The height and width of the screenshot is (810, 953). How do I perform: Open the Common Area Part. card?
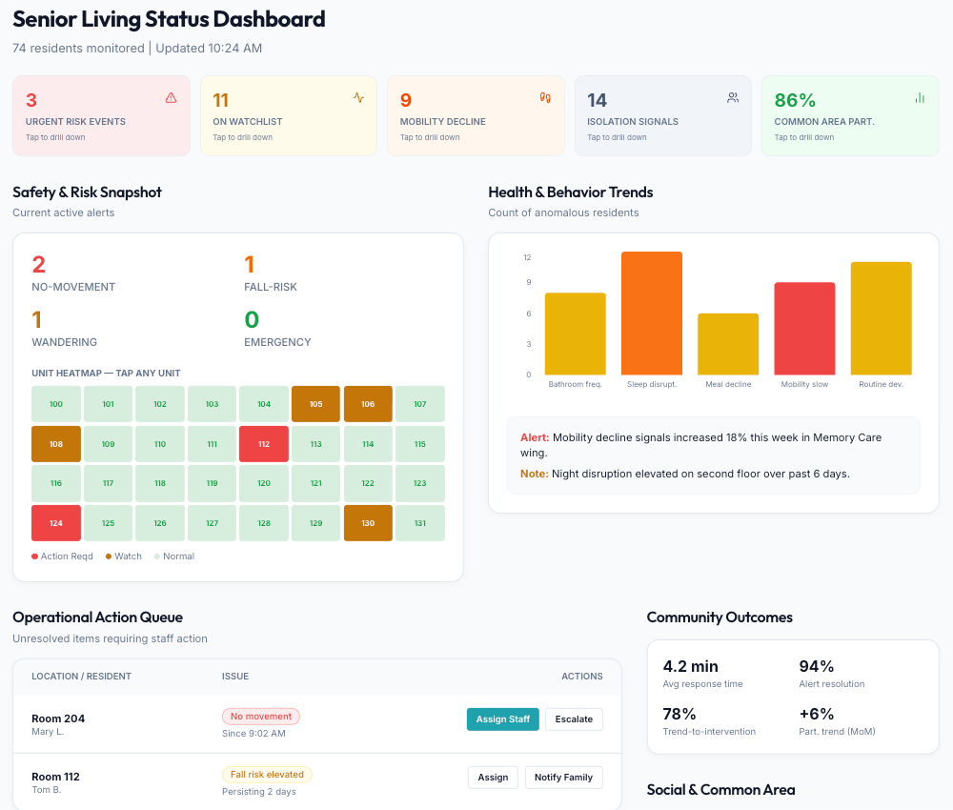[850, 115]
